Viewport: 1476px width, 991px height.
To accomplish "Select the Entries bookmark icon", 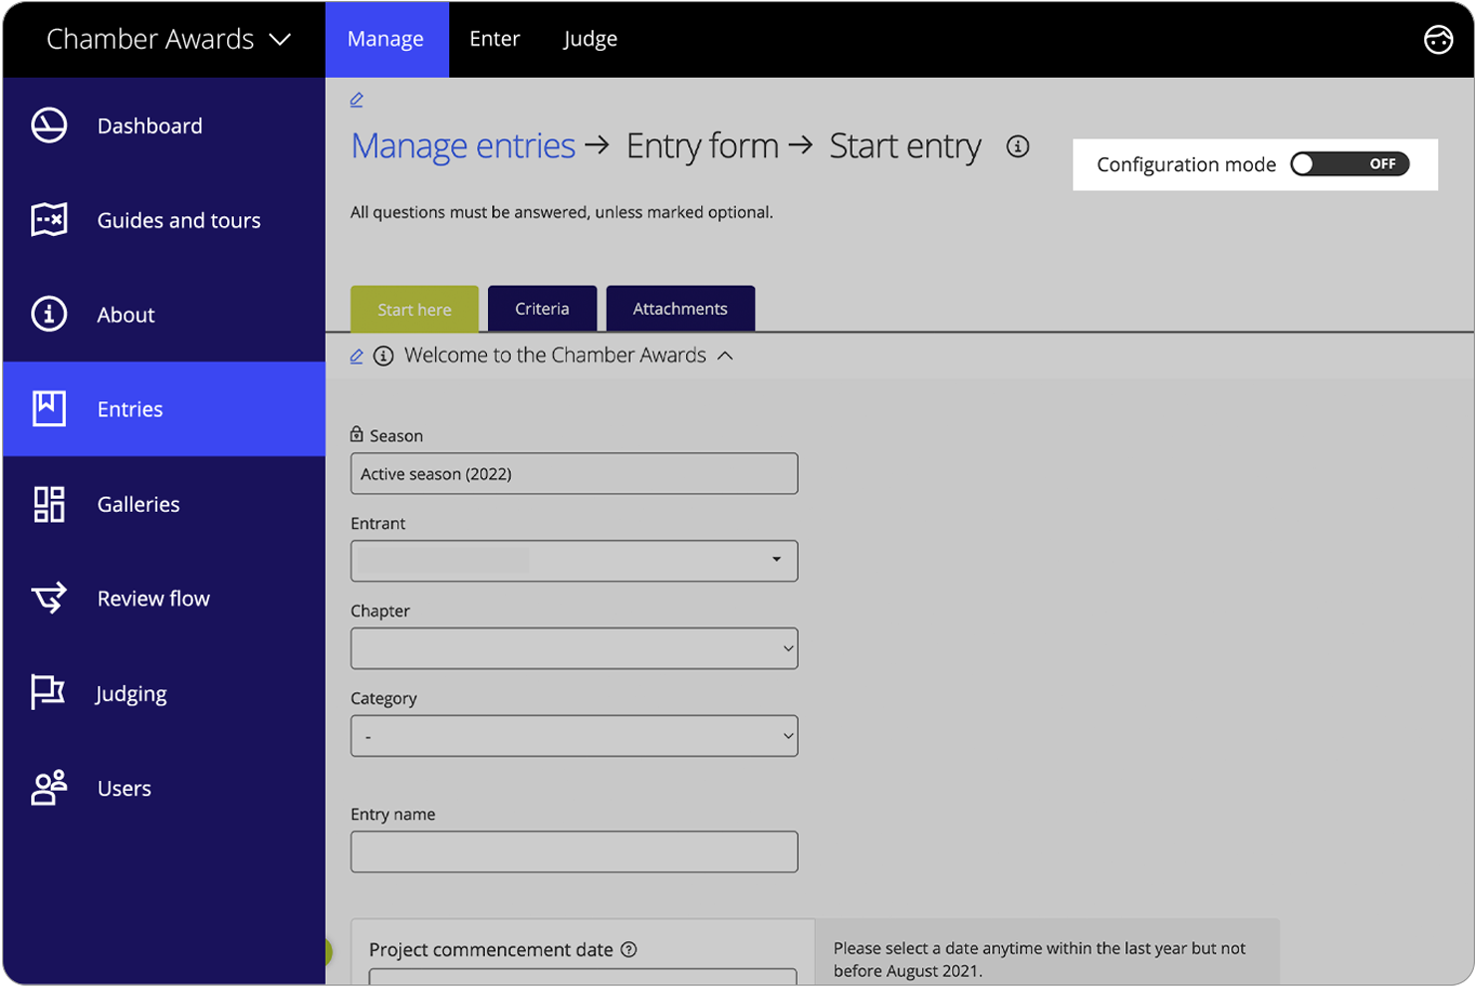I will 48,408.
